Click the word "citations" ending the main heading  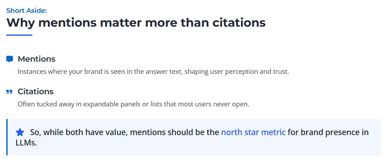click(239, 23)
